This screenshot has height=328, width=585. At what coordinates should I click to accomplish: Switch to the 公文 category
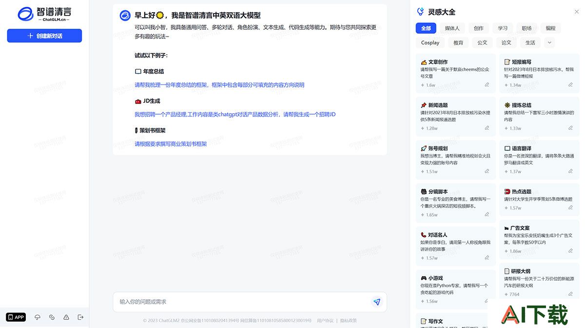482,42
